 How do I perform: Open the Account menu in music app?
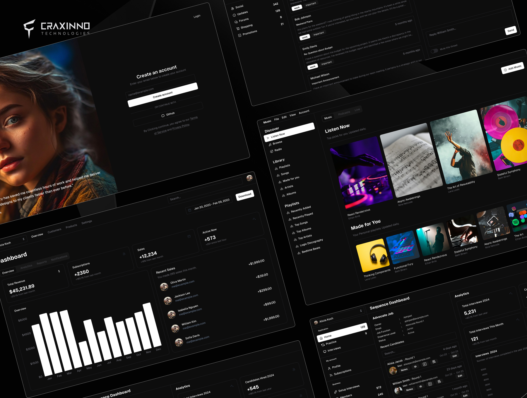[304, 111]
